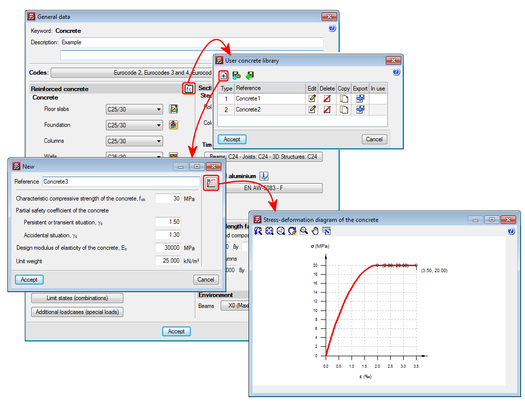Delete Concrete2 from the user library
Viewport: 525px width, 403px height.
pos(327,109)
